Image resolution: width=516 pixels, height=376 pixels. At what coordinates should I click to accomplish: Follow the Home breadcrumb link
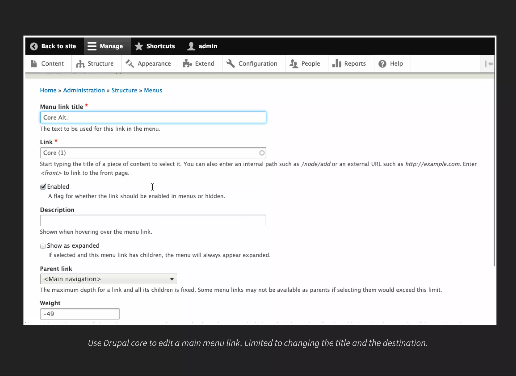(48, 90)
